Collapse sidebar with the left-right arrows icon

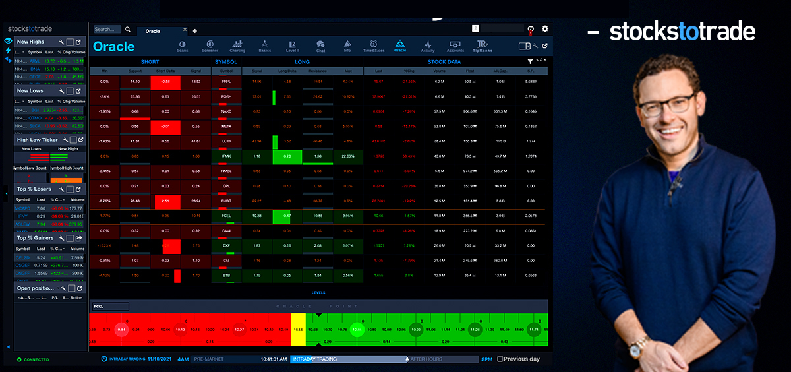(x=9, y=59)
